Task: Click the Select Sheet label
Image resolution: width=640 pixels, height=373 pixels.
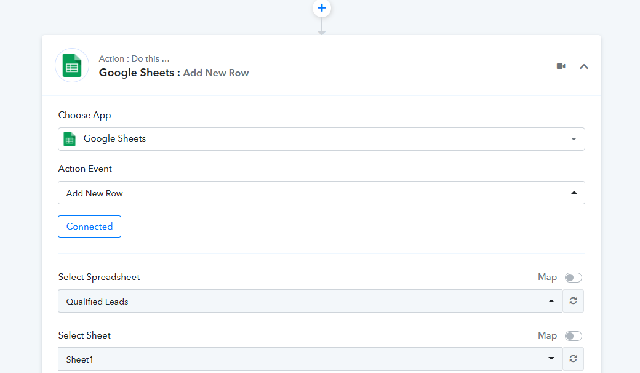Action: coord(84,335)
